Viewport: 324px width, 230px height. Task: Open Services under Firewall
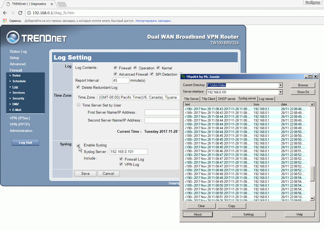coord(18,93)
